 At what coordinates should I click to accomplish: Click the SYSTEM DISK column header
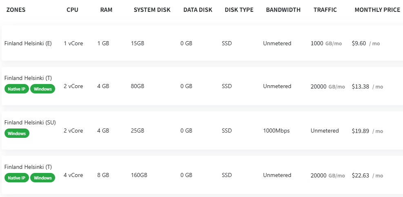pyautogui.click(x=152, y=10)
